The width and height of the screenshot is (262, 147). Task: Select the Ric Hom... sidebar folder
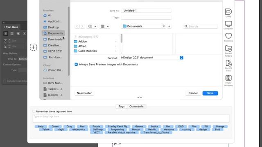53,57
